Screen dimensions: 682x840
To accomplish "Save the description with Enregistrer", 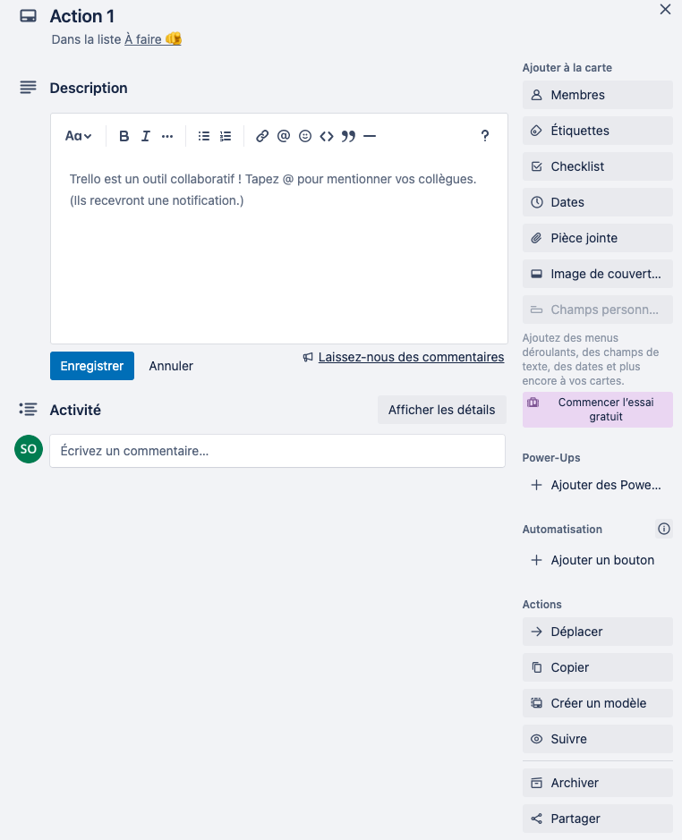I will click(92, 366).
